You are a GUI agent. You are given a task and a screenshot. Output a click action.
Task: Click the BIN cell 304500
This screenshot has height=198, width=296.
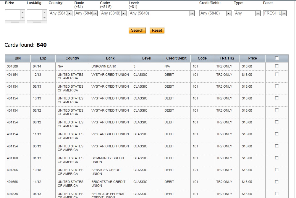pyautogui.click(x=12, y=67)
